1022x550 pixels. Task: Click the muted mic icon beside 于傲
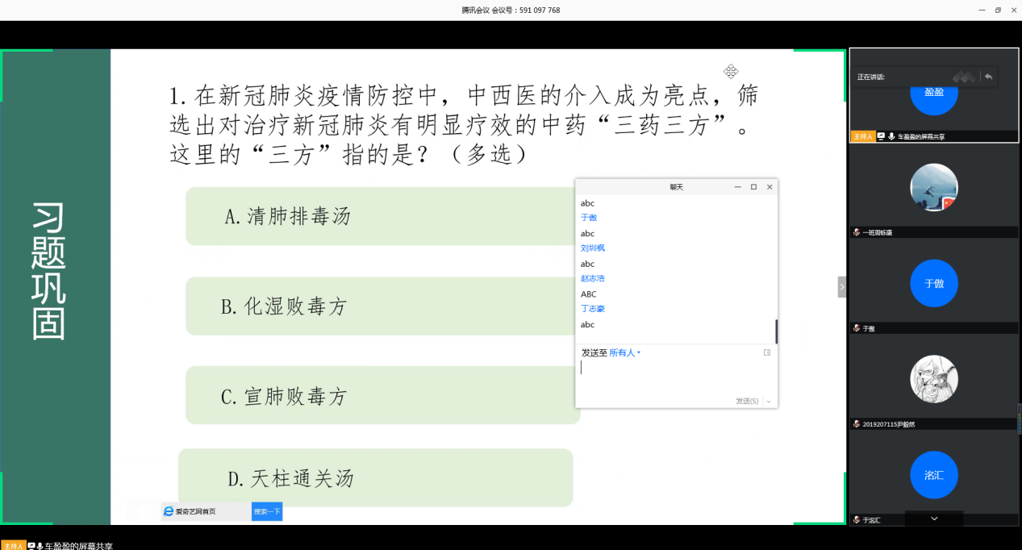[857, 328]
